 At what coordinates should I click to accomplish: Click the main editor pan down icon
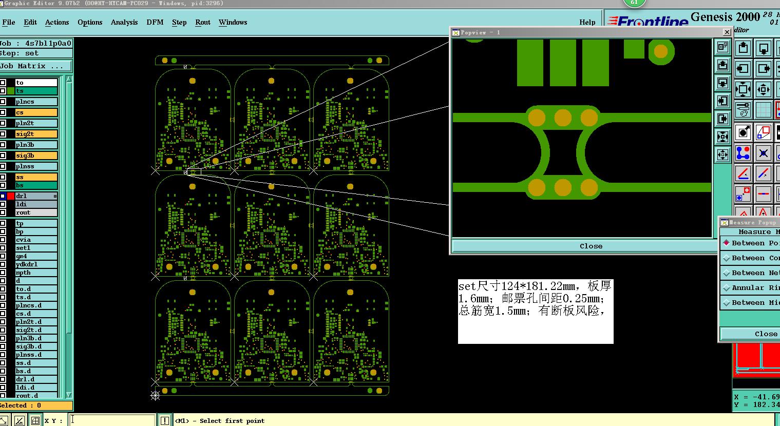[x=764, y=48]
